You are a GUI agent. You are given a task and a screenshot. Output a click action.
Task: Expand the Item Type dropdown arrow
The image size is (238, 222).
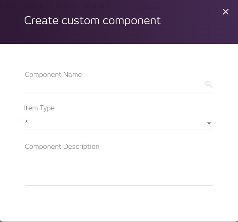[209, 123]
